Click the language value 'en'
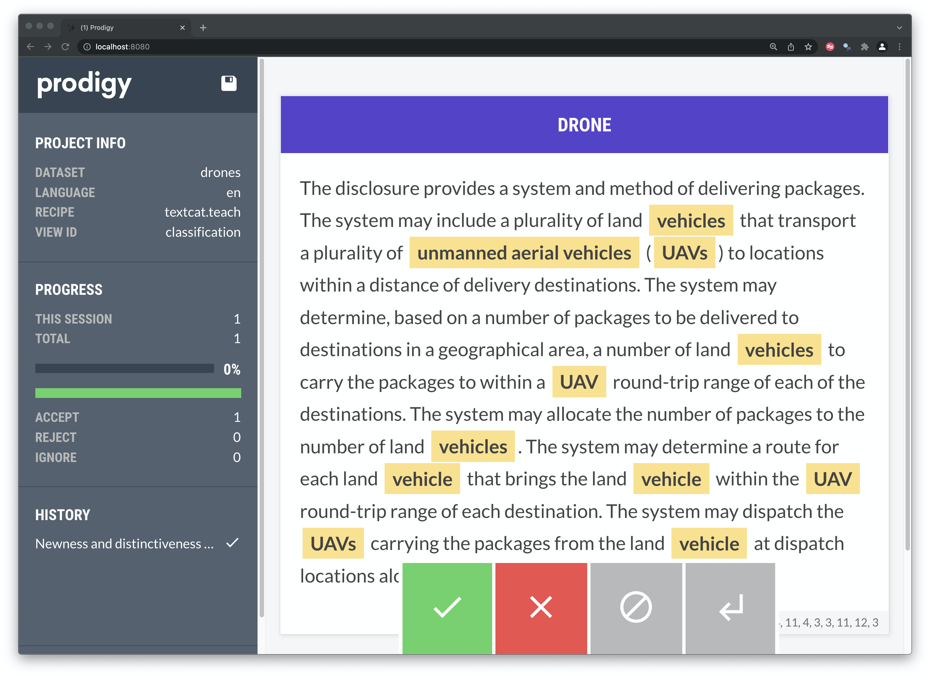930x677 pixels. pyautogui.click(x=233, y=193)
